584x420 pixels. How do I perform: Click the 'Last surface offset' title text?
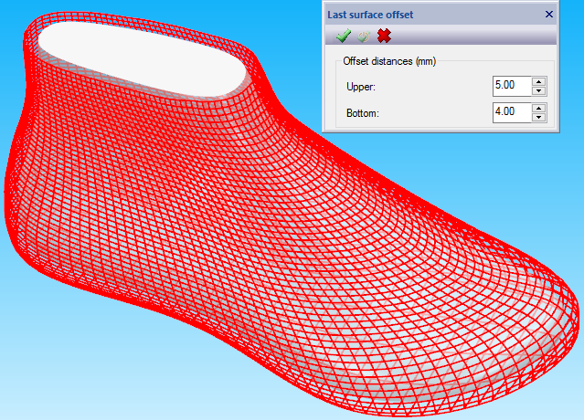tap(370, 15)
